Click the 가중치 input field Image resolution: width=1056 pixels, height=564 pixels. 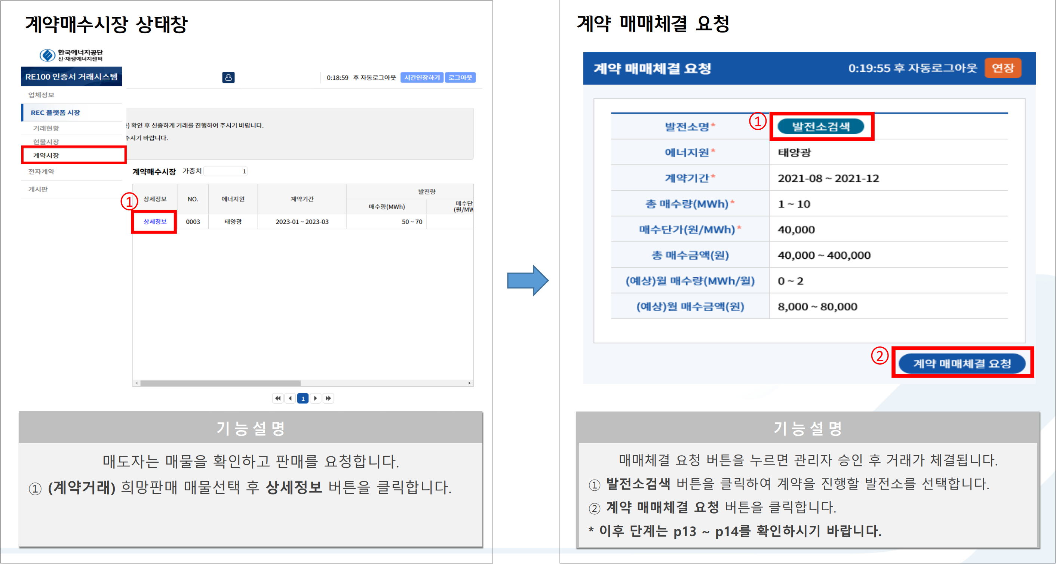(x=225, y=171)
